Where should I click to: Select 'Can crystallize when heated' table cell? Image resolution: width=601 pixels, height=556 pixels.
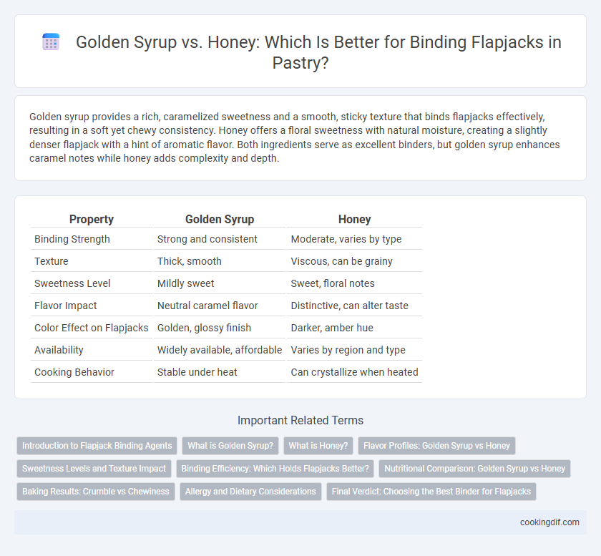coord(354,372)
